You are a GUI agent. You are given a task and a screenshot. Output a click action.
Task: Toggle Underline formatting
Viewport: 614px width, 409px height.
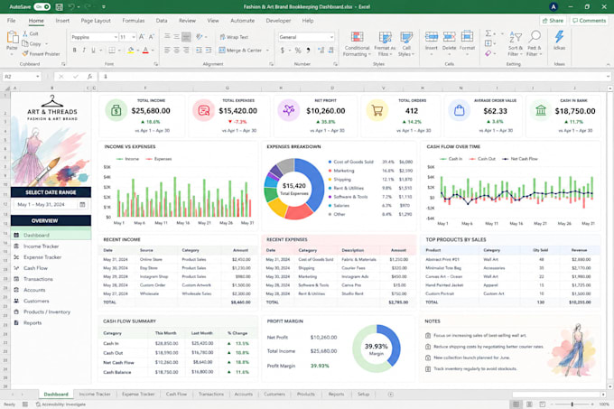coord(93,50)
